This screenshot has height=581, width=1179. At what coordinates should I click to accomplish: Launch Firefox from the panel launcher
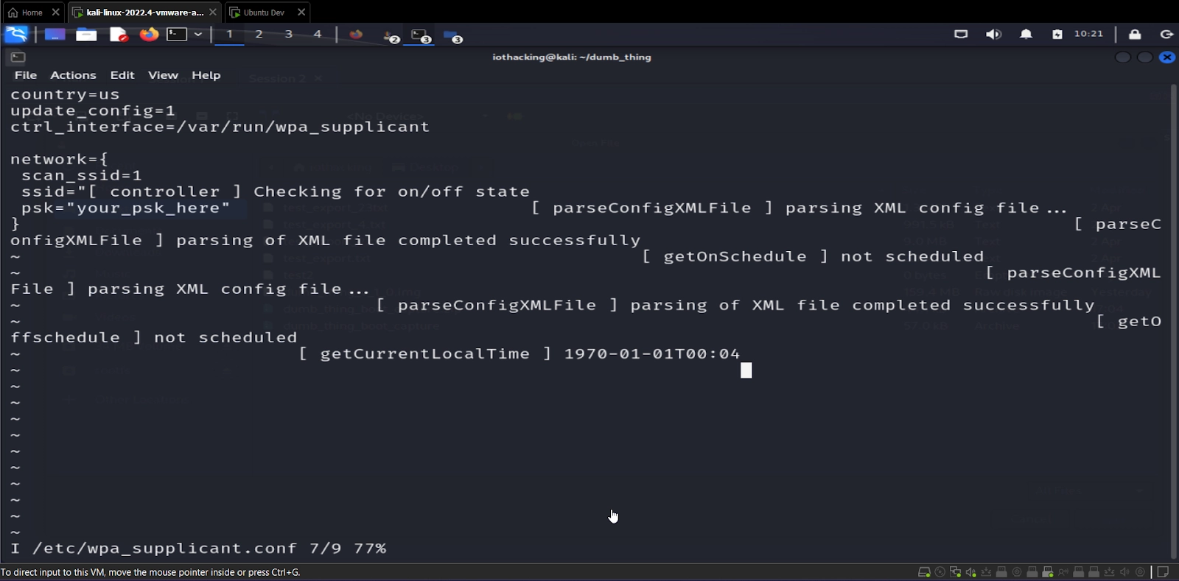tap(149, 34)
